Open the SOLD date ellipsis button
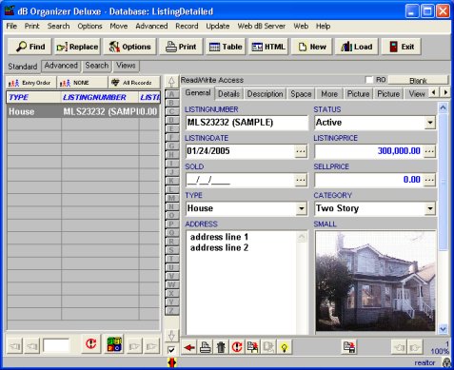Image resolution: width=454 pixels, height=370 pixels. click(301, 180)
